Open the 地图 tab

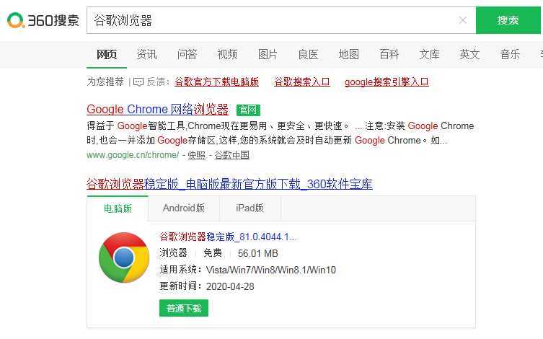[349, 54]
